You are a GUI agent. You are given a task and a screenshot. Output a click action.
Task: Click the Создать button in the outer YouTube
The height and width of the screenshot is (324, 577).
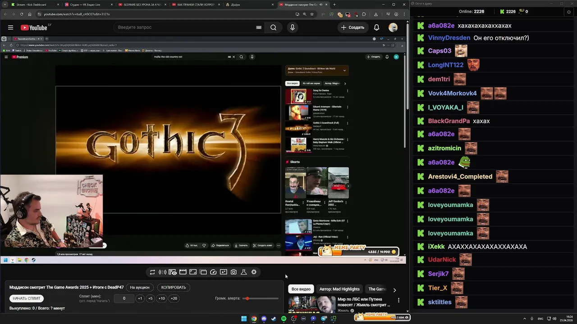point(353,27)
